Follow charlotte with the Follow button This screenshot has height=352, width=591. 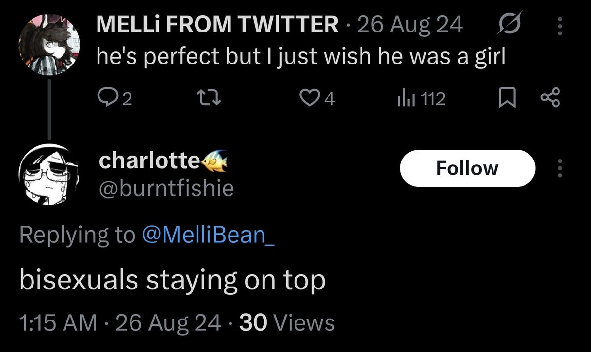coord(467,168)
